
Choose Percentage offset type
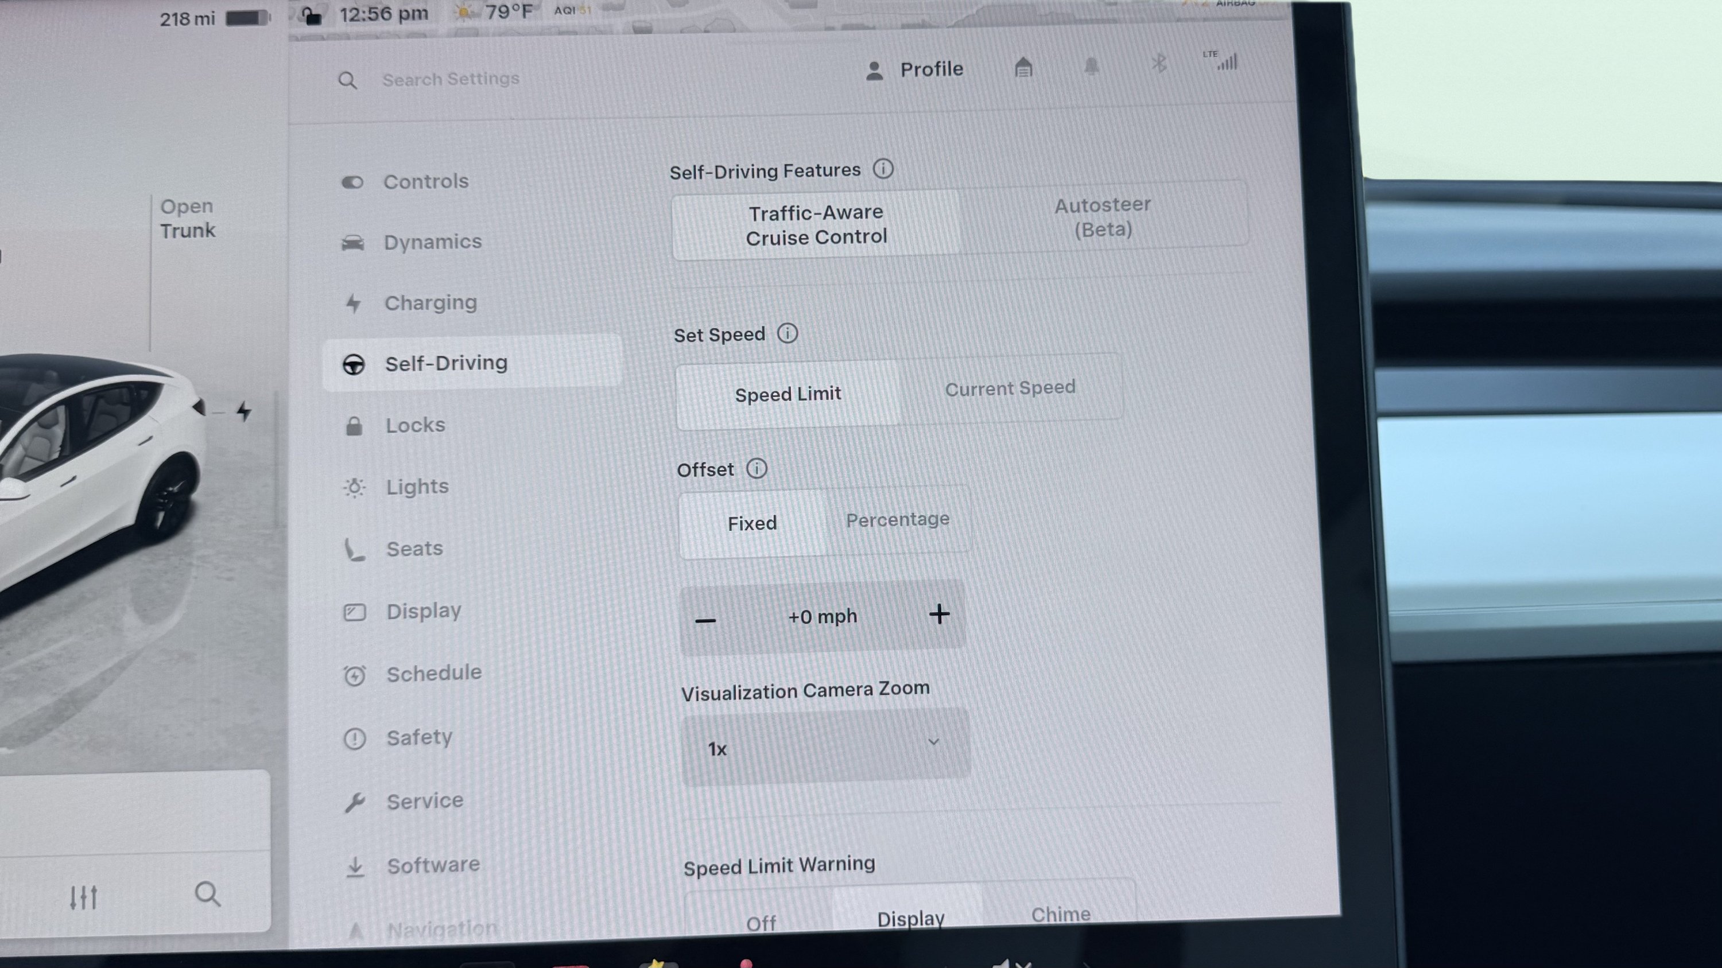(x=897, y=520)
